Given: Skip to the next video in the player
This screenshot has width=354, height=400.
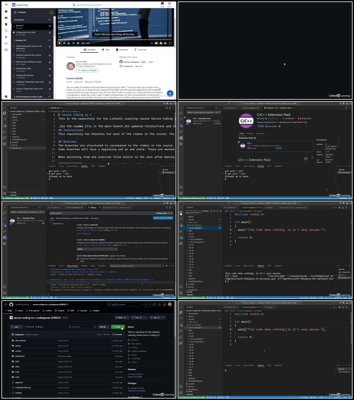Looking at the screenshot, I should (78, 43).
